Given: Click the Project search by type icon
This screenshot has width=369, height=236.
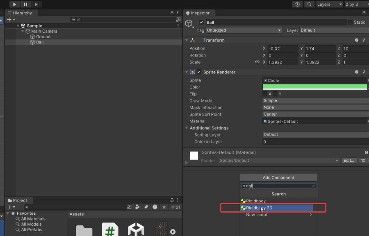Looking at the screenshot, I should 137,207.
